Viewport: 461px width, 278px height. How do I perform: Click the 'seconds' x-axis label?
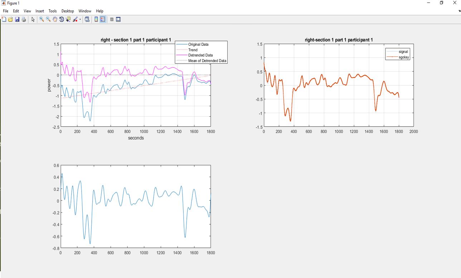[x=136, y=138]
